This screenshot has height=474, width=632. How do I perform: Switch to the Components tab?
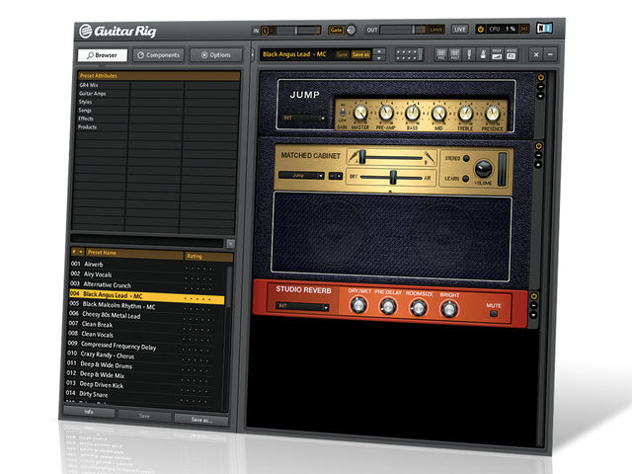159,55
